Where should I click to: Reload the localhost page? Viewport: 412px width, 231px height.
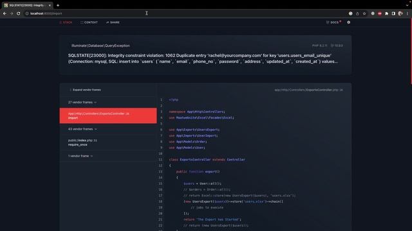click(19, 13)
